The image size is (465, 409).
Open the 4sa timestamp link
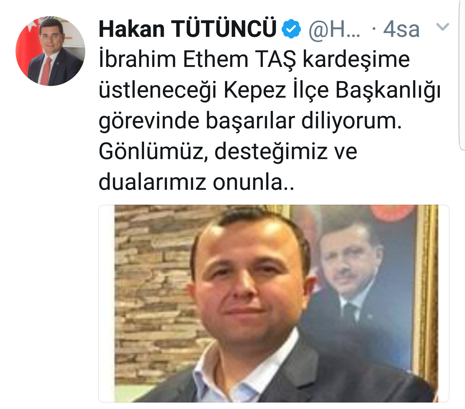(x=401, y=29)
